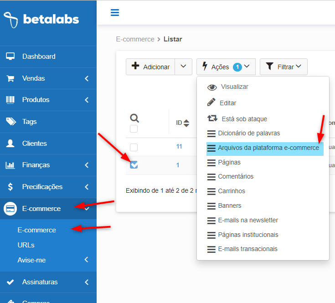Click the ID column sort arrows
This screenshot has width=335, height=303.
pyautogui.click(x=186, y=123)
